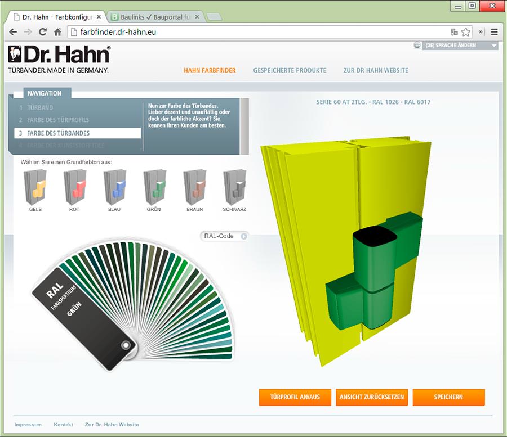507x437 pixels.
Task: Select the BRAUN base color hinge icon
Action: [195, 187]
